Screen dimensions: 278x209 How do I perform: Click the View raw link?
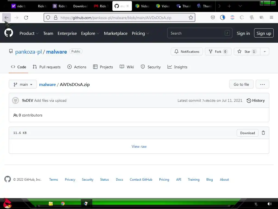point(139,146)
